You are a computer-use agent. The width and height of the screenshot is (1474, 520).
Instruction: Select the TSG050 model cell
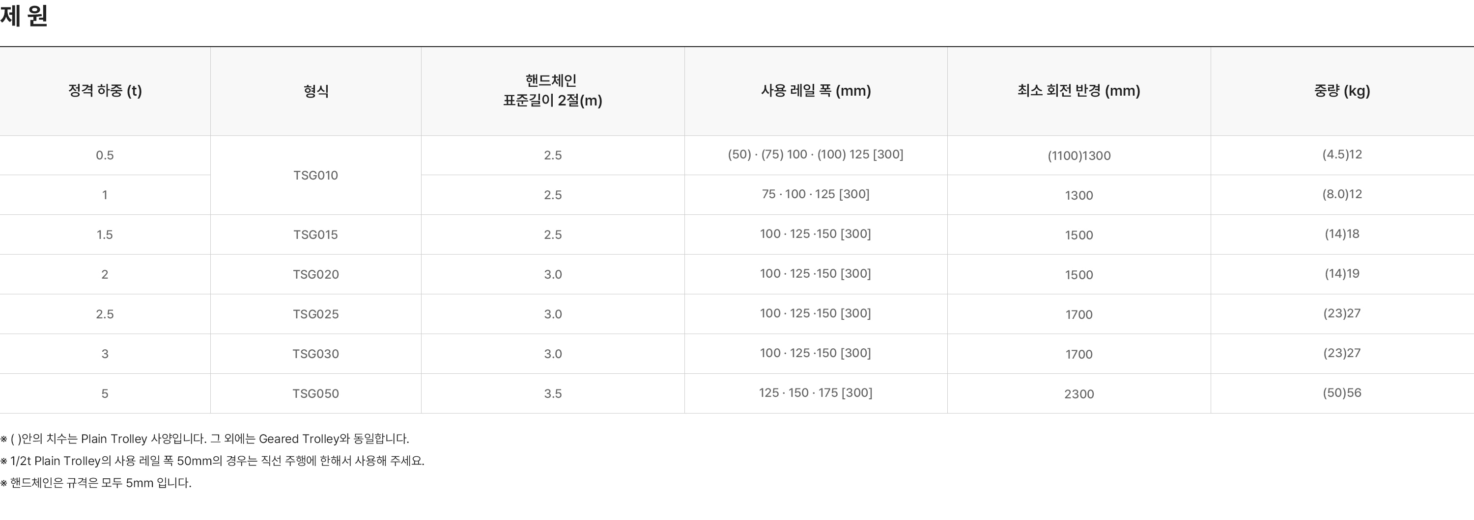pos(316,394)
